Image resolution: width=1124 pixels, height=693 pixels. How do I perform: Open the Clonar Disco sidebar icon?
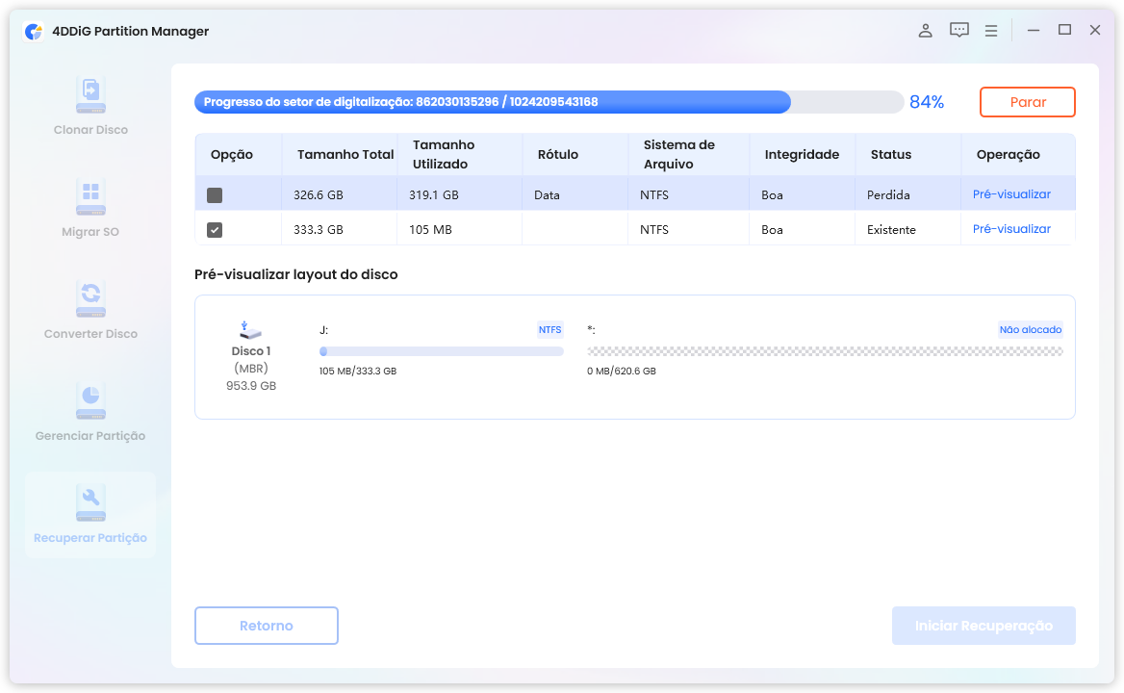click(x=90, y=95)
